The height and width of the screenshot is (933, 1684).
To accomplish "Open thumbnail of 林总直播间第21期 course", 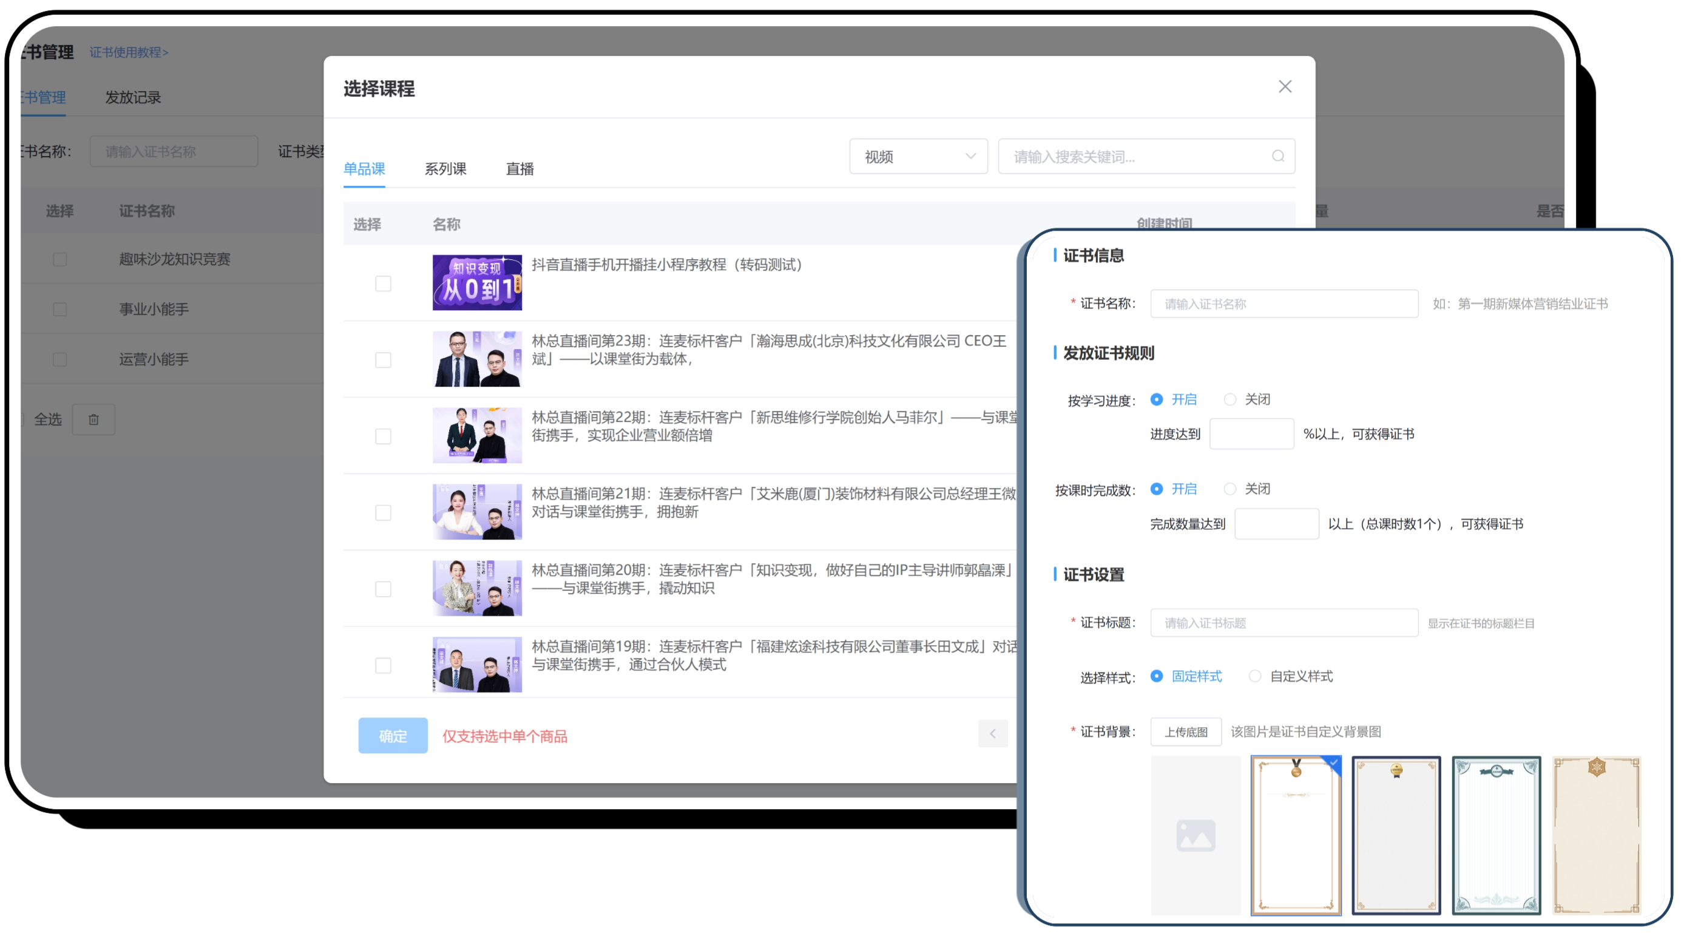I will pos(477,512).
